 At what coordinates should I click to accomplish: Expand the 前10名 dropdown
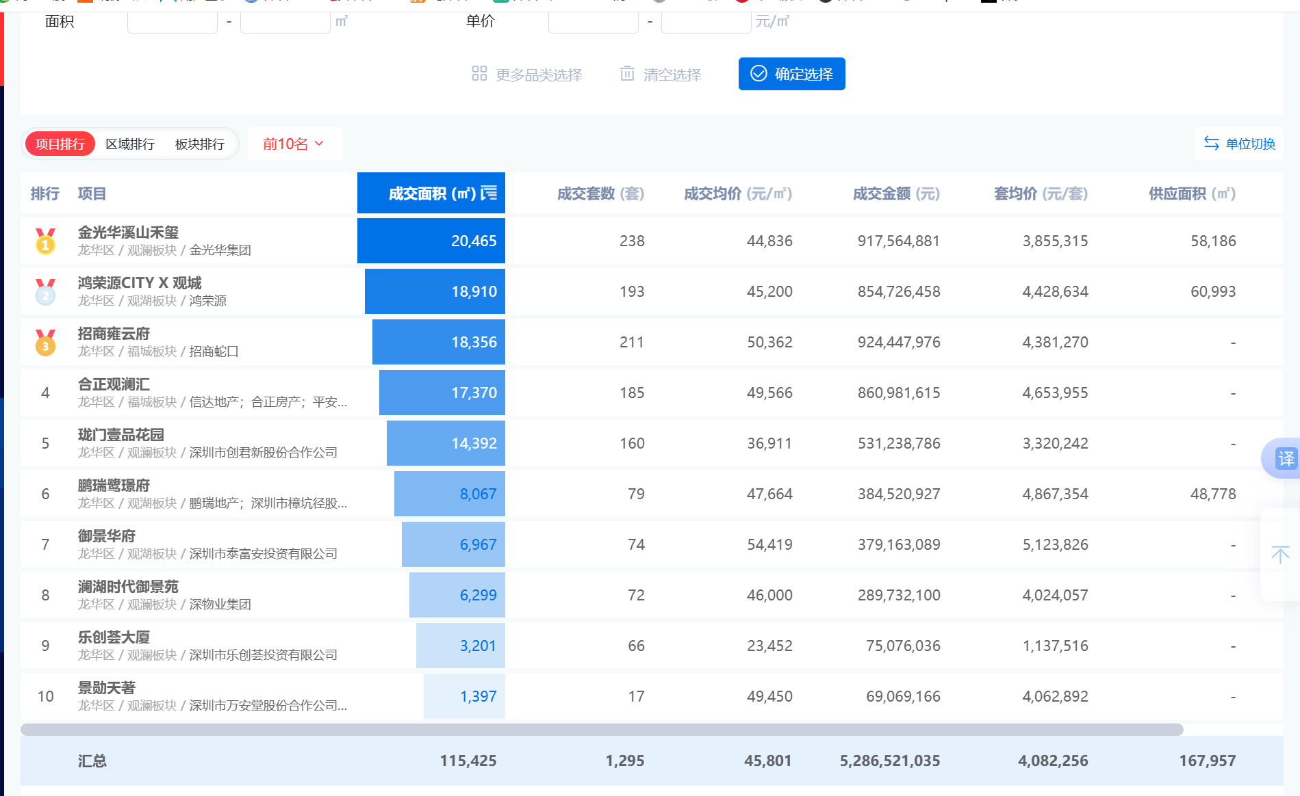[294, 144]
